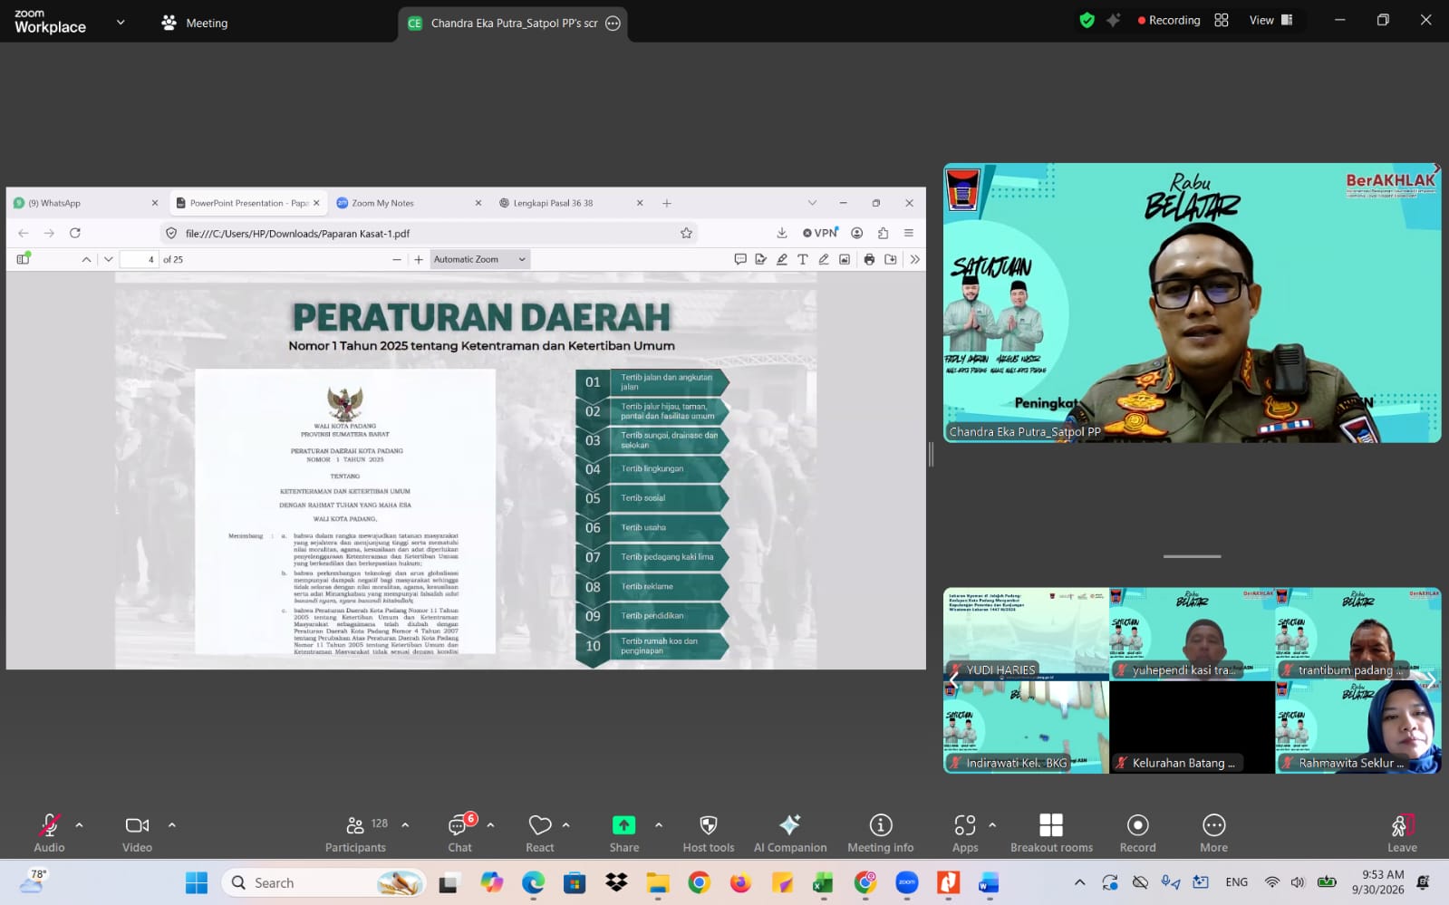Open the gallery grid icon next to Recording
The width and height of the screenshot is (1449, 905).
pyautogui.click(x=1222, y=20)
